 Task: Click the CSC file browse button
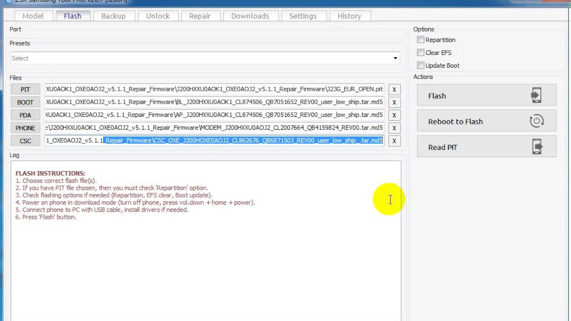pos(25,141)
